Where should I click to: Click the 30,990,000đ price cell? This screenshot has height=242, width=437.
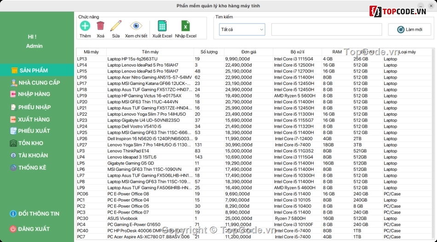point(248,145)
